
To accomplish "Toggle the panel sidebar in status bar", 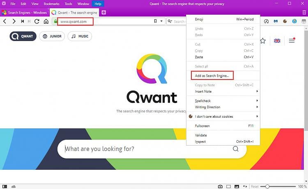I will [5, 187].
